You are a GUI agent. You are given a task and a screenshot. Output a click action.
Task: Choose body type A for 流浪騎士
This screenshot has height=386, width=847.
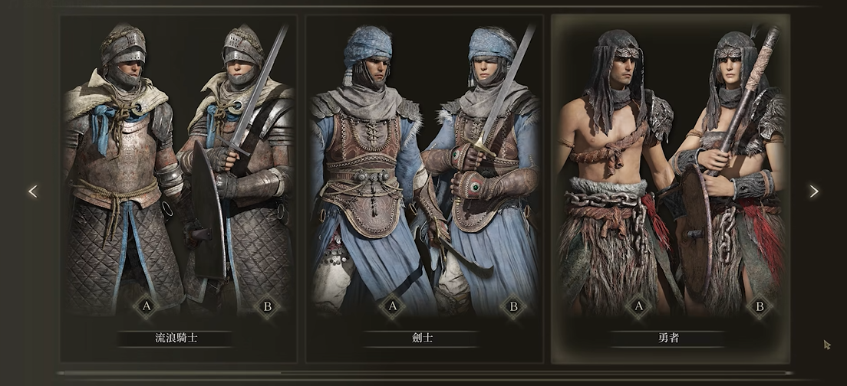coord(147,307)
